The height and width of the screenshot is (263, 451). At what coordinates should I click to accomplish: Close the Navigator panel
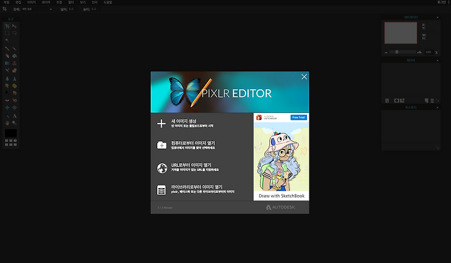click(x=437, y=17)
